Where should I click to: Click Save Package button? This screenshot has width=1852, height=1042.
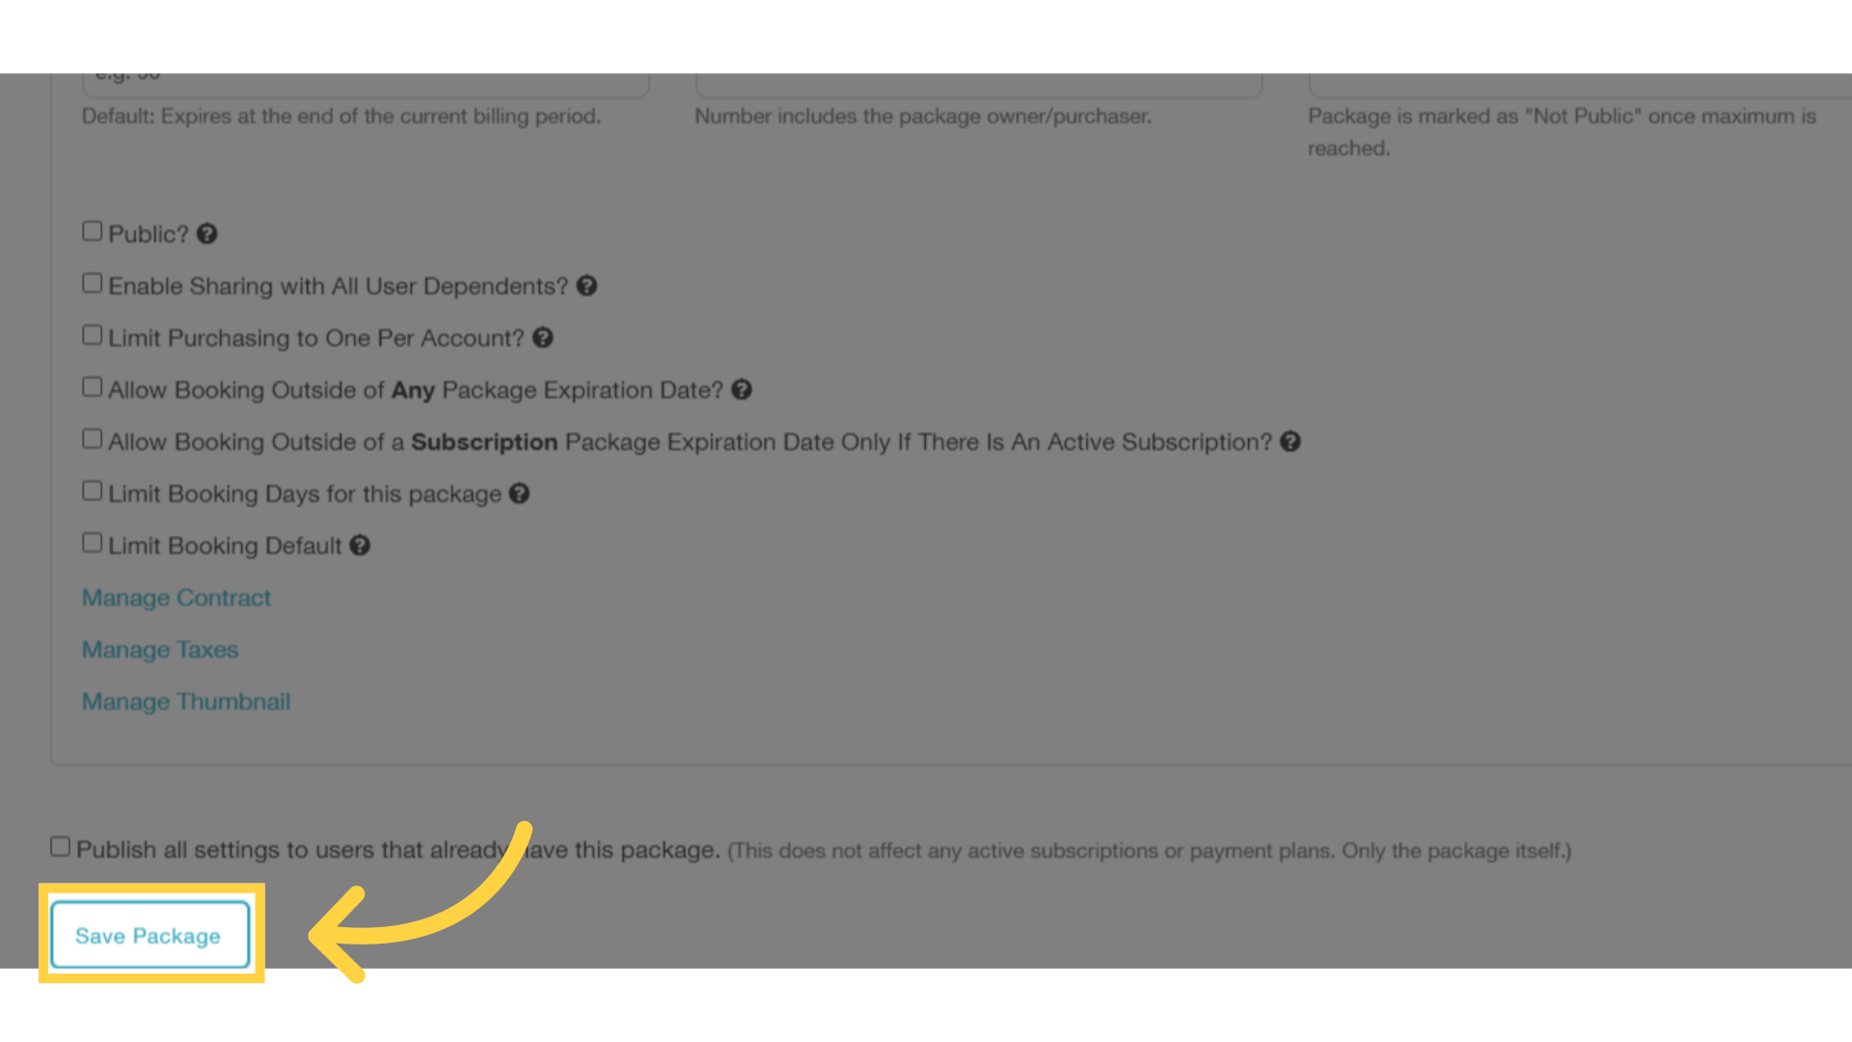[149, 935]
